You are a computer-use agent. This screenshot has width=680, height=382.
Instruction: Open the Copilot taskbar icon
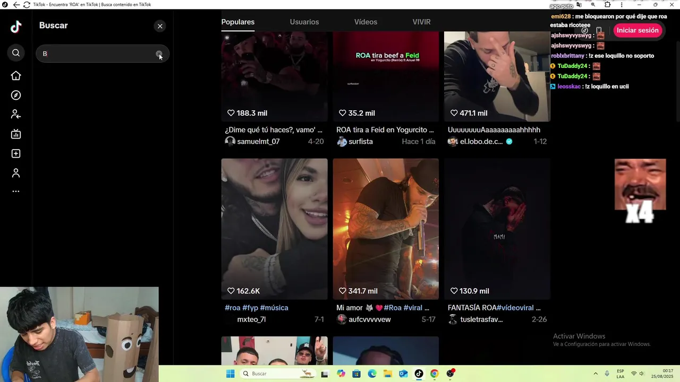pyautogui.click(x=341, y=374)
